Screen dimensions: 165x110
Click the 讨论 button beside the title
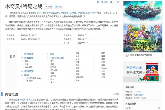tap(59, 7)
